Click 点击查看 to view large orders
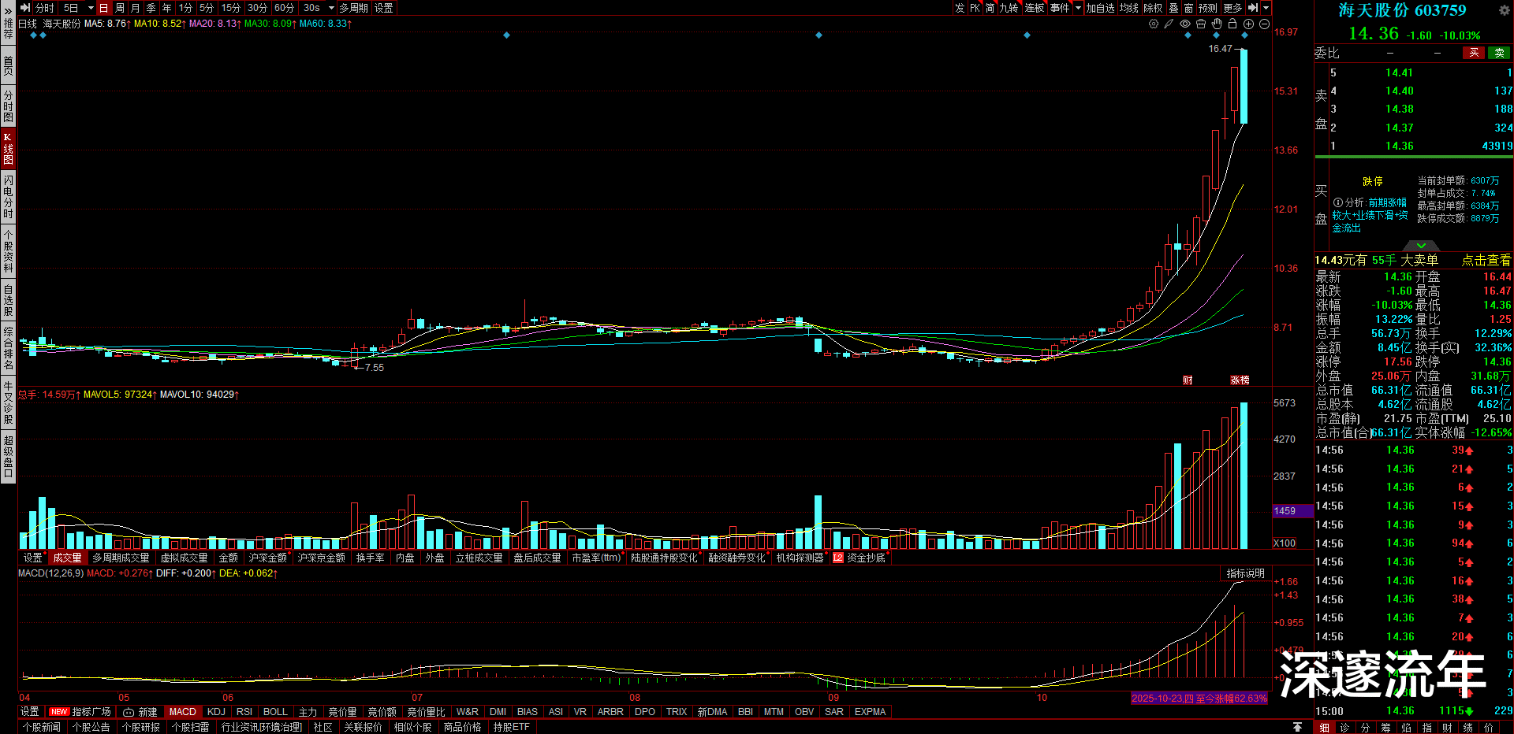The height and width of the screenshot is (734, 1514). click(x=1486, y=260)
